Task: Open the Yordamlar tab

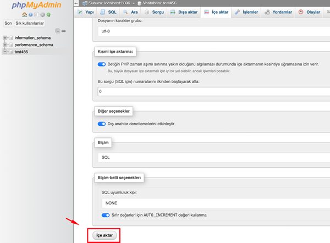Action: [x=278, y=12]
